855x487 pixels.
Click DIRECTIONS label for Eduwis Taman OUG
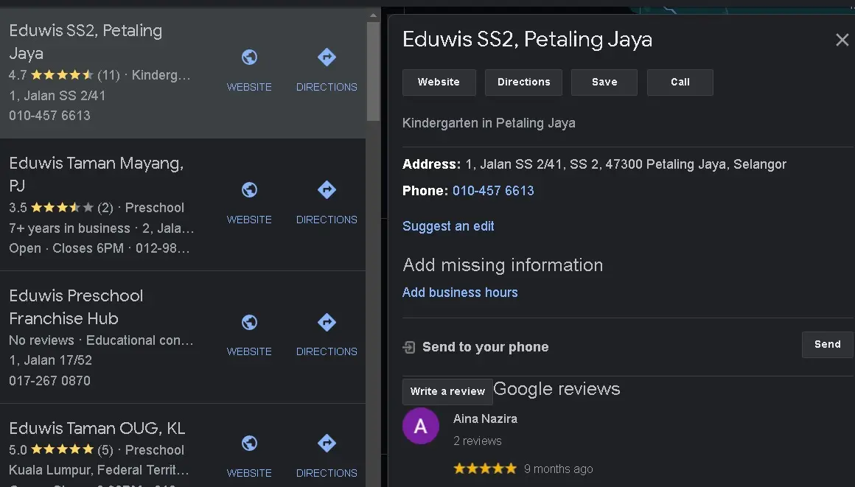click(x=327, y=473)
